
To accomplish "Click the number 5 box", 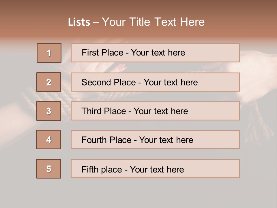I will 49,169.
